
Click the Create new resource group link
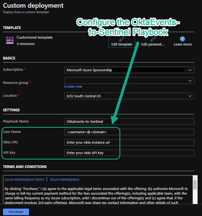pos(73,87)
